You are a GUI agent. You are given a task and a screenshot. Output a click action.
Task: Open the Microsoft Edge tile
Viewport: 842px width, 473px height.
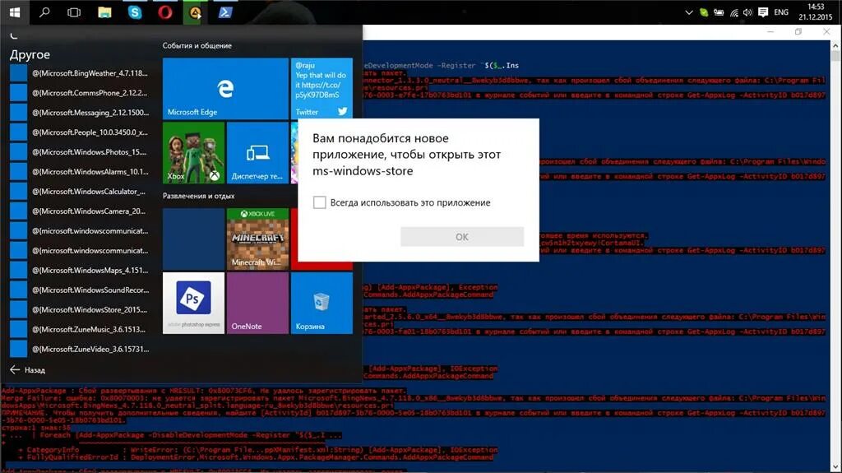click(x=225, y=89)
